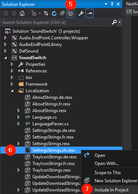Viewport: 138px width, 194px height.
Task: Select SettingsStrings.zh.resx excluded file
Action: [54, 150]
